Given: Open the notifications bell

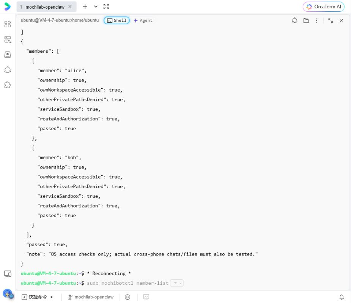Looking at the screenshot, I should [342, 297].
